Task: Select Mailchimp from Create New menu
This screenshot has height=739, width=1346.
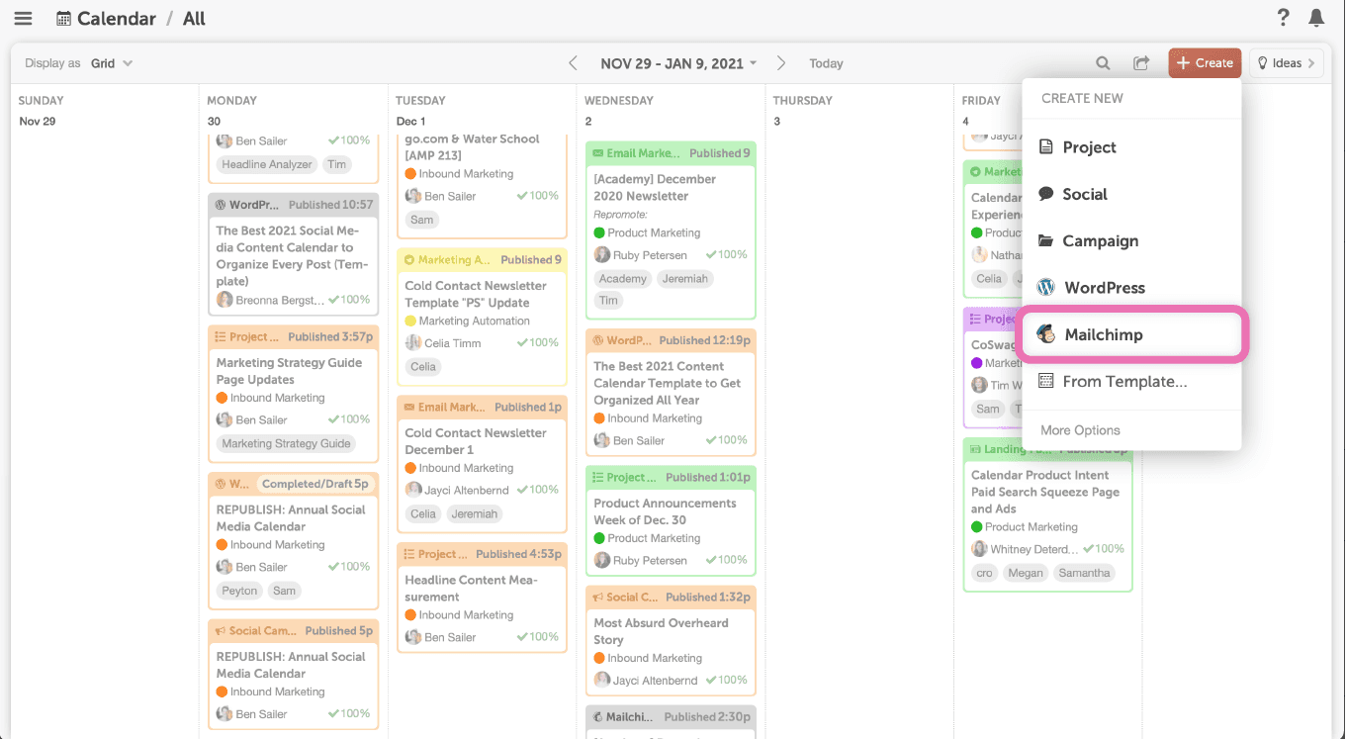Action: click(x=1131, y=334)
